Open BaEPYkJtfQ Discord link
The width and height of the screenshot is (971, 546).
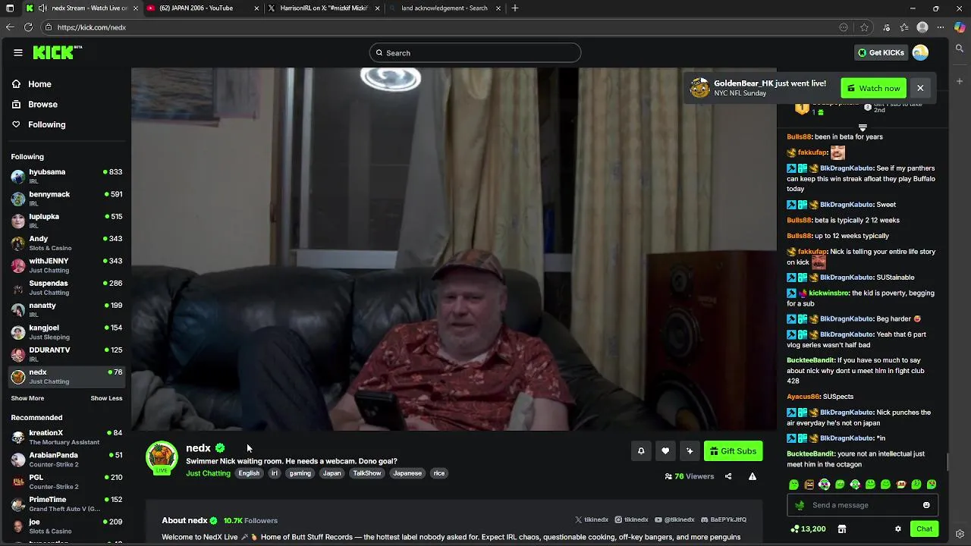(x=722, y=520)
